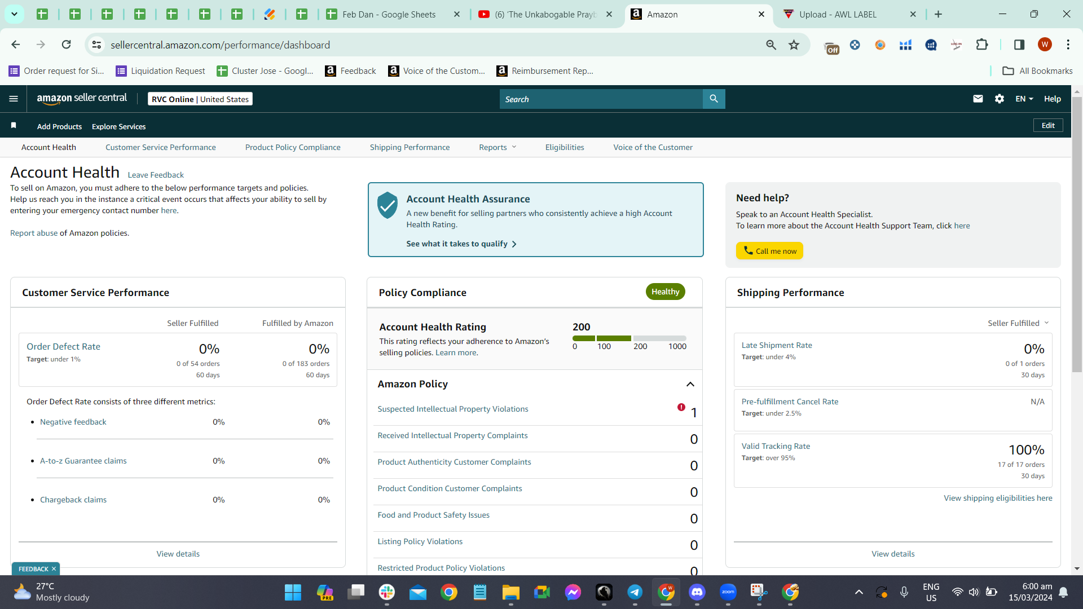The image size is (1083, 609).
Task: Open the Voice of the Customer tab
Action: pyautogui.click(x=653, y=147)
